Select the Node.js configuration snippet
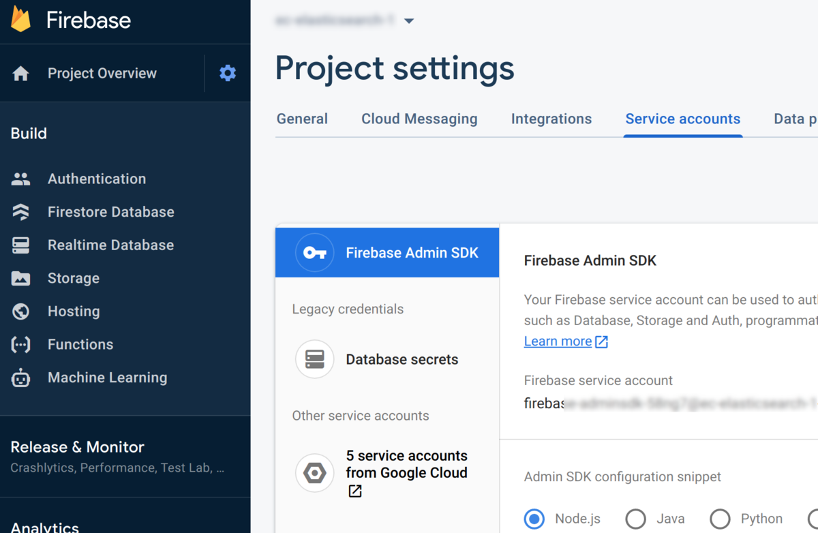This screenshot has width=818, height=533. [x=534, y=519]
